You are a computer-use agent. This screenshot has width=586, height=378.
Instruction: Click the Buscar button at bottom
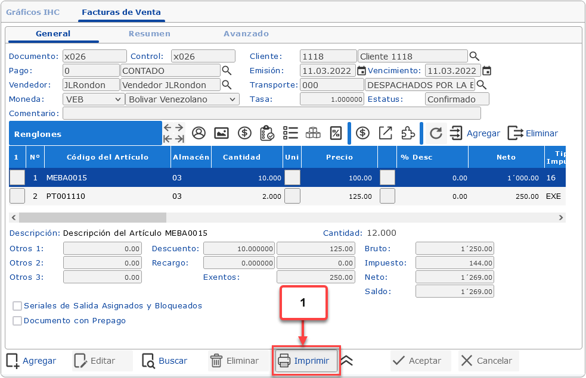pos(165,361)
